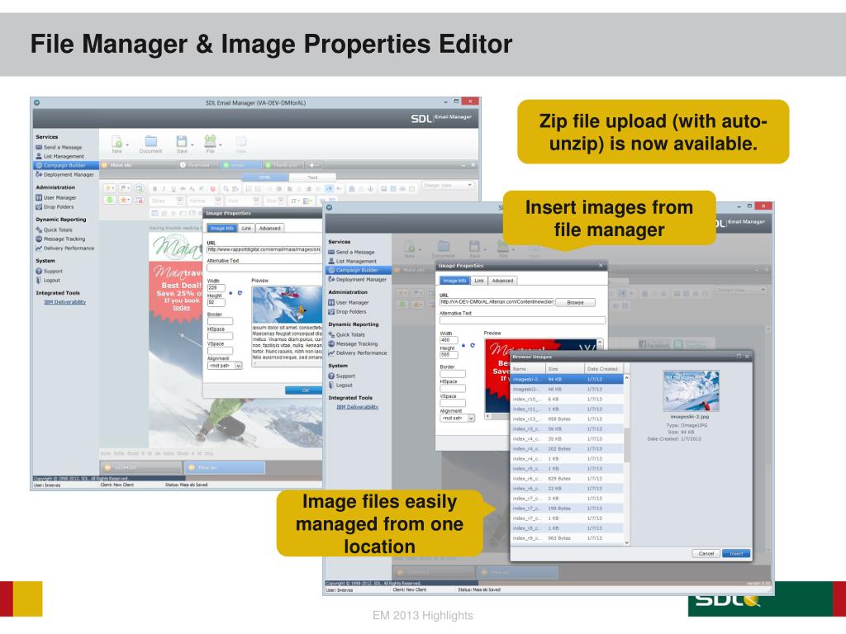This screenshot has width=846, height=634.
Task: Expand the Save button dropdown arrow, back window
Action: tap(192, 145)
